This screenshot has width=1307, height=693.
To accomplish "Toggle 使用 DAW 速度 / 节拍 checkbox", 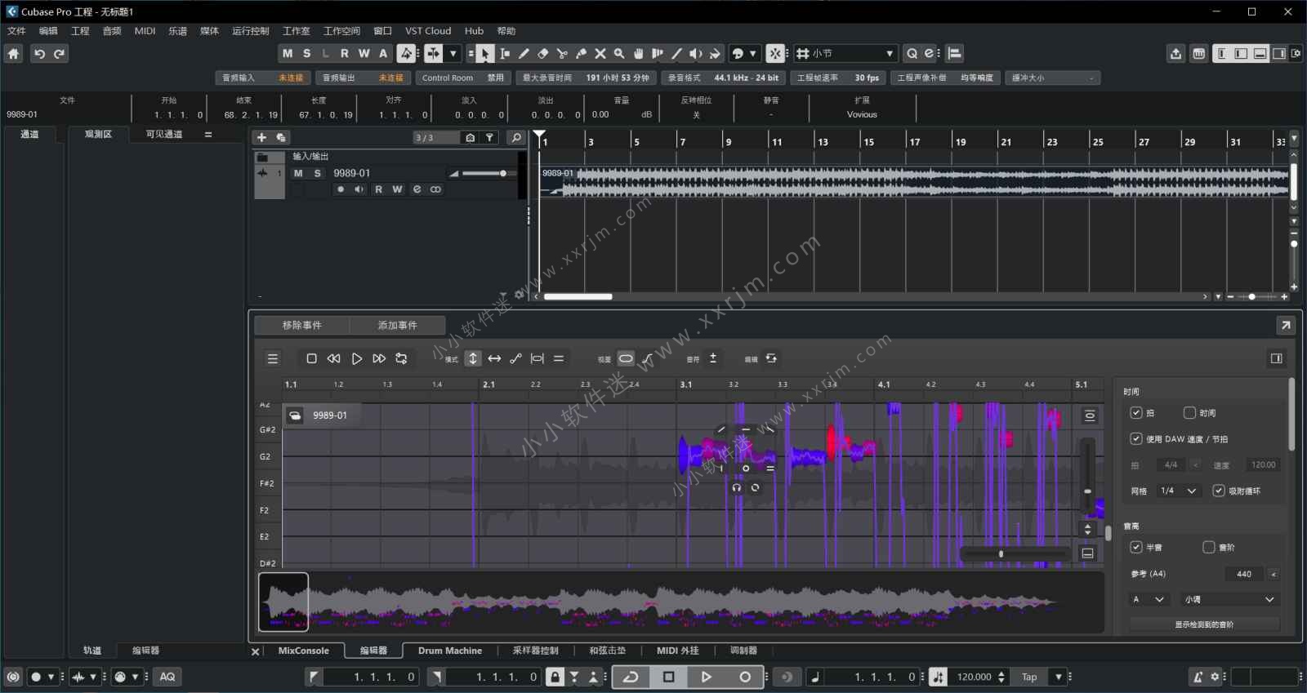I will 1135,439.
